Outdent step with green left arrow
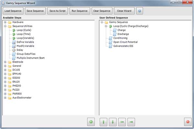This screenshot has height=129, width=194. pyautogui.click(x=122, y=122)
